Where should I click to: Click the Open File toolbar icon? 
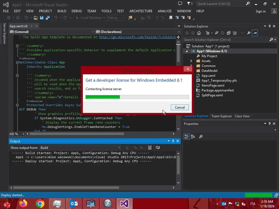[36, 18]
